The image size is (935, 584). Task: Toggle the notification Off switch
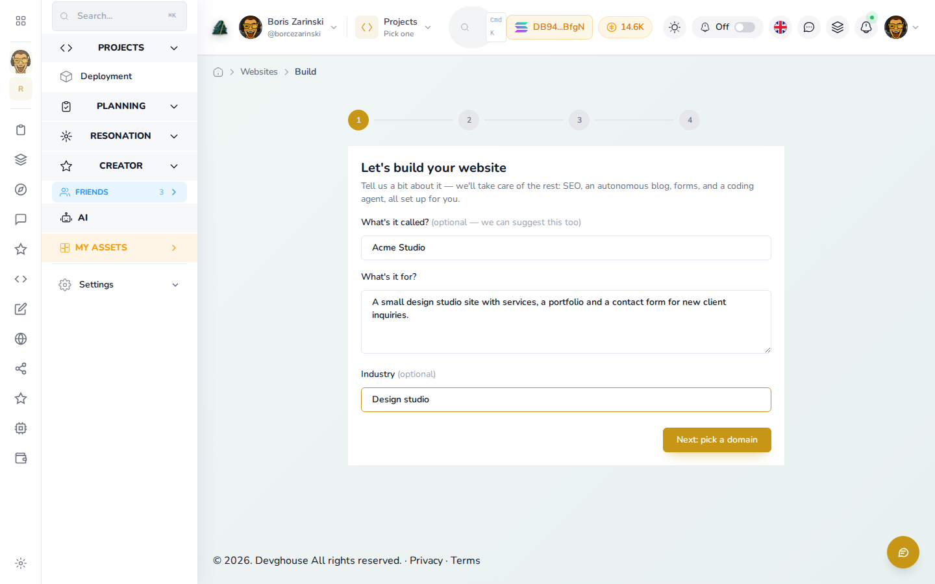coord(745,27)
